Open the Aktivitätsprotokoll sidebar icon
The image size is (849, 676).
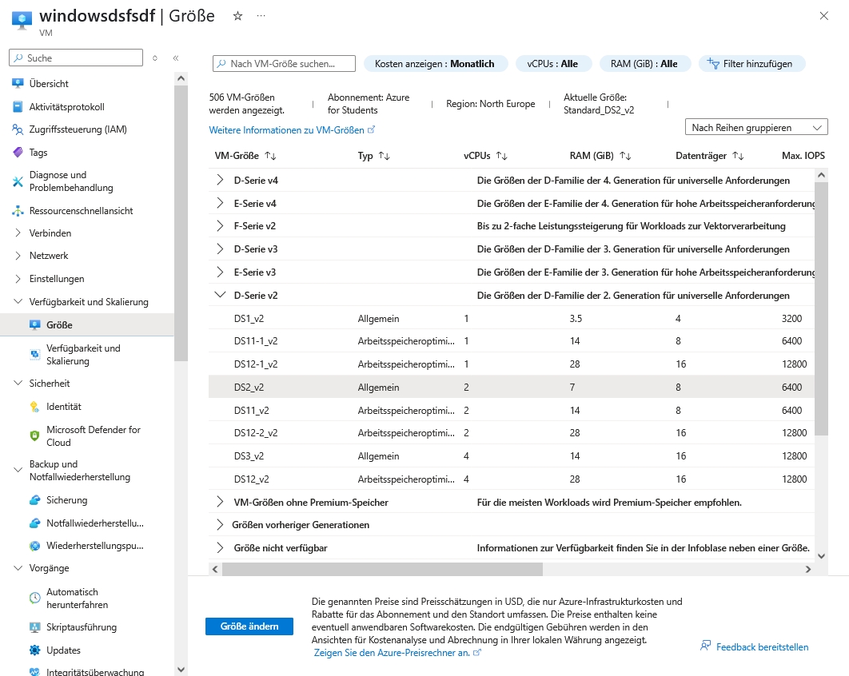coord(18,106)
